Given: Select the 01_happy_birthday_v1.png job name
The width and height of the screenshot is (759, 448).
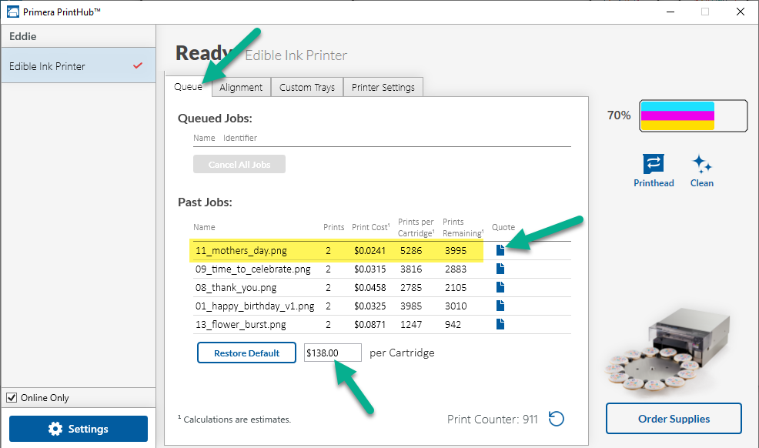Looking at the screenshot, I should point(255,306).
